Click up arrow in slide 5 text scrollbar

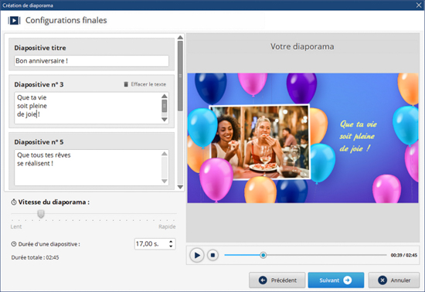click(165, 154)
